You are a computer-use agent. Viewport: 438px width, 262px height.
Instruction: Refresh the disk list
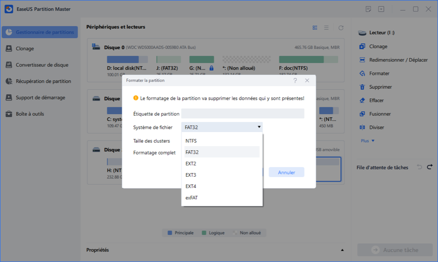[341, 28]
